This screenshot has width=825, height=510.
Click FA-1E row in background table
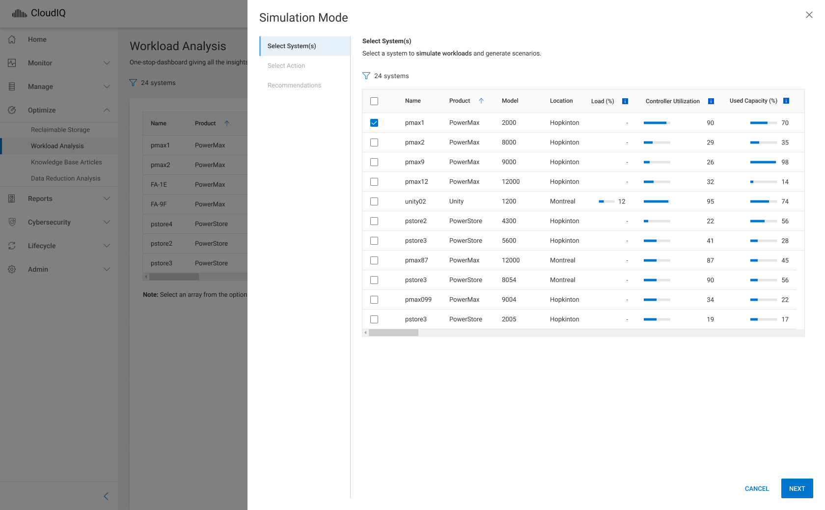[195, 185]
